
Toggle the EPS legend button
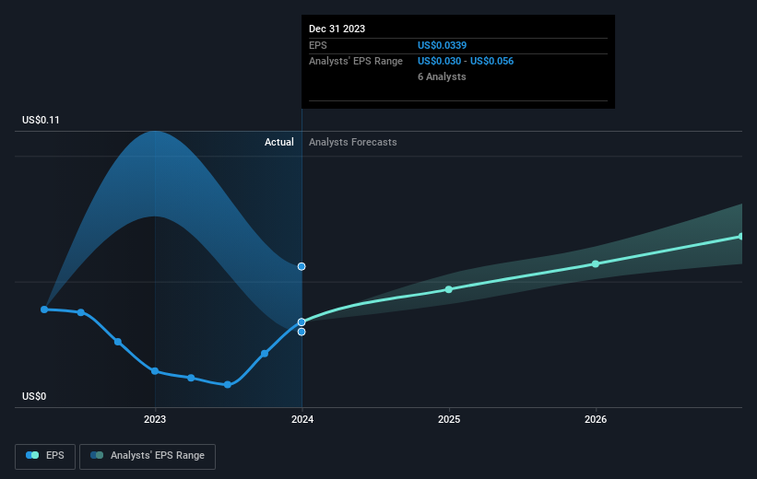(x=45, y=456)
